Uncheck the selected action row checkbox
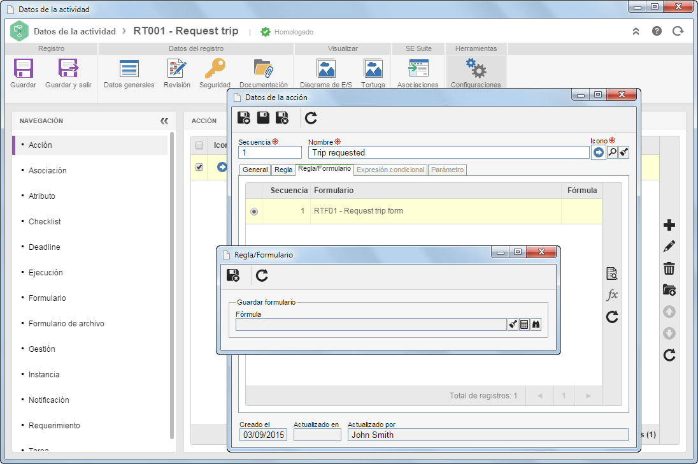This screenshot has width=698, height=464. 199,167
